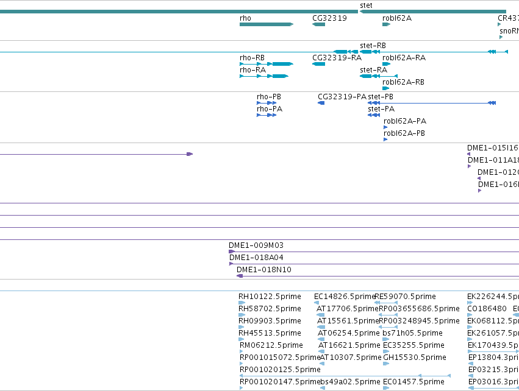Screen dimensions: 519x391
Task: Click the robl62A-RB transcript label
Action: click(x=403, y=82)
